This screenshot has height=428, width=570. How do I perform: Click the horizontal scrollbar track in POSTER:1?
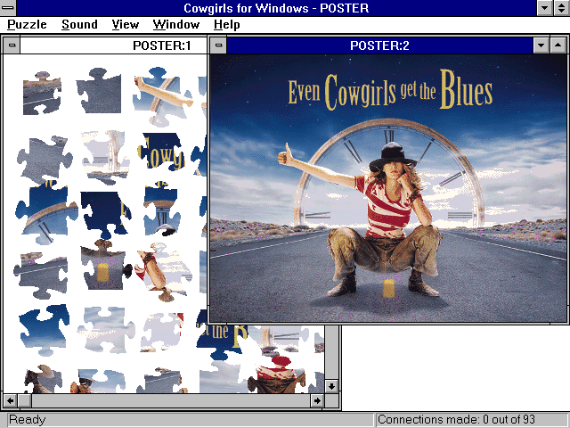pyautogui.click(x=171, y=400)
